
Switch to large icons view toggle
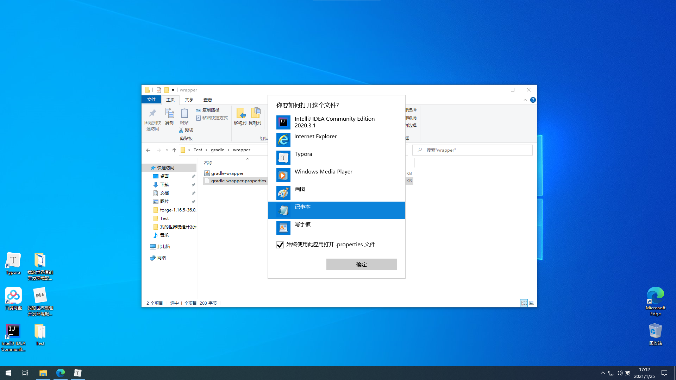pyautogui.click(x=532, y=303)
